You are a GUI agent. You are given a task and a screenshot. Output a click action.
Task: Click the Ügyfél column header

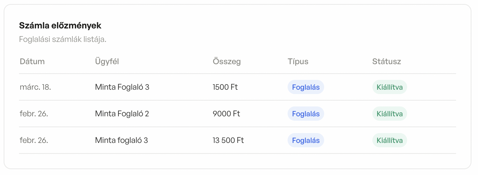coord(107,62)
